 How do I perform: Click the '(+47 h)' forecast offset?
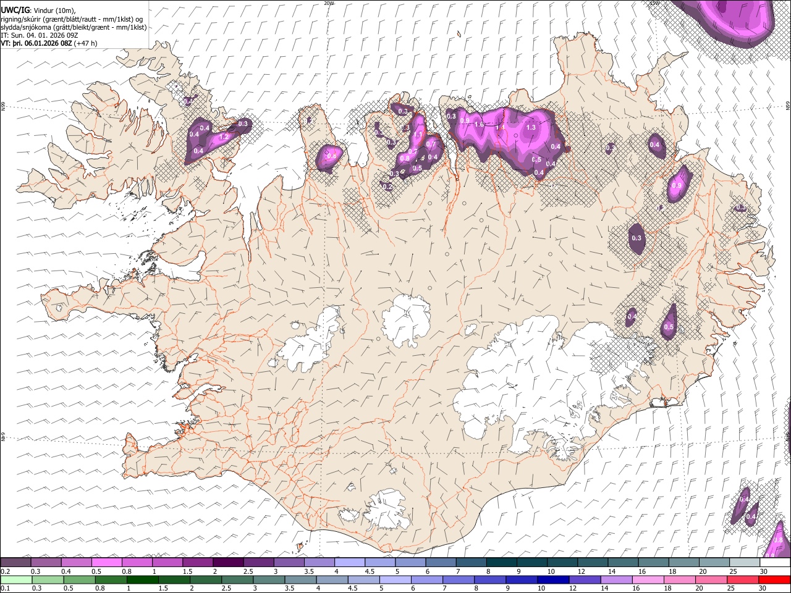pyautogui.click(x=85, y=44)
